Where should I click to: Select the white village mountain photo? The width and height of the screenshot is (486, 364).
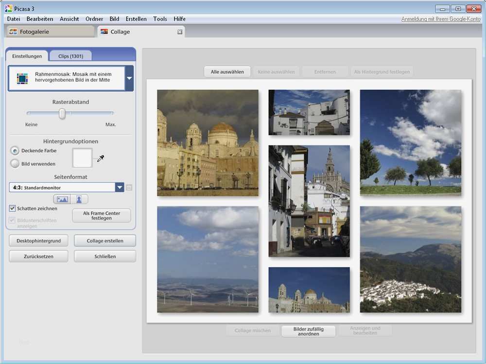[410, 259]
